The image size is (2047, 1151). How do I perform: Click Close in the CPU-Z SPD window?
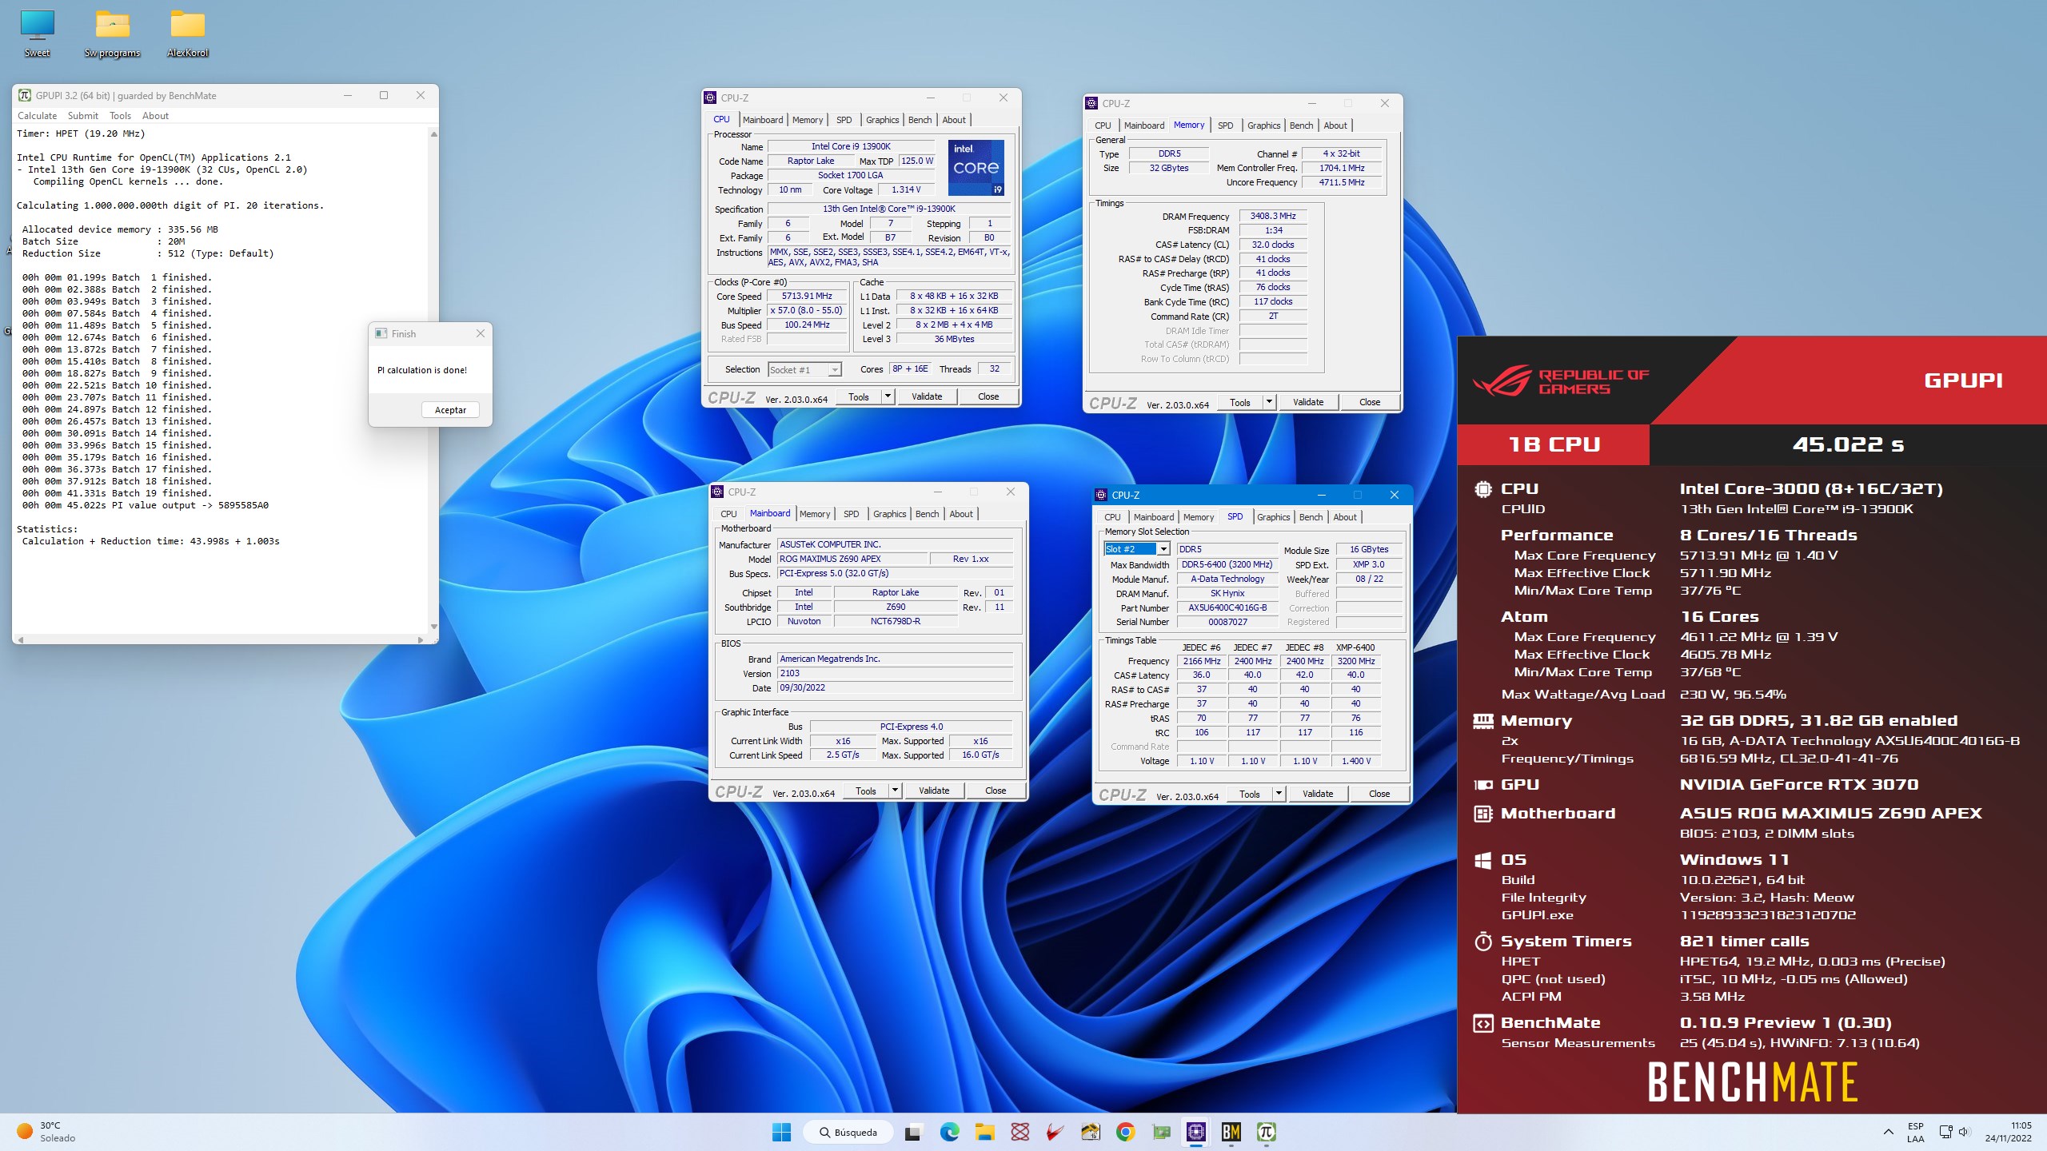coord(1379,794)
